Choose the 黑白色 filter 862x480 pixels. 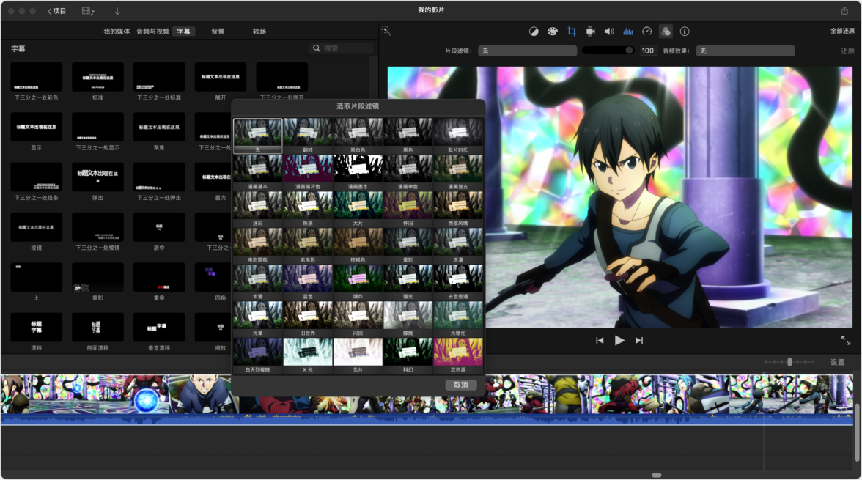click(x=358, y=136)
